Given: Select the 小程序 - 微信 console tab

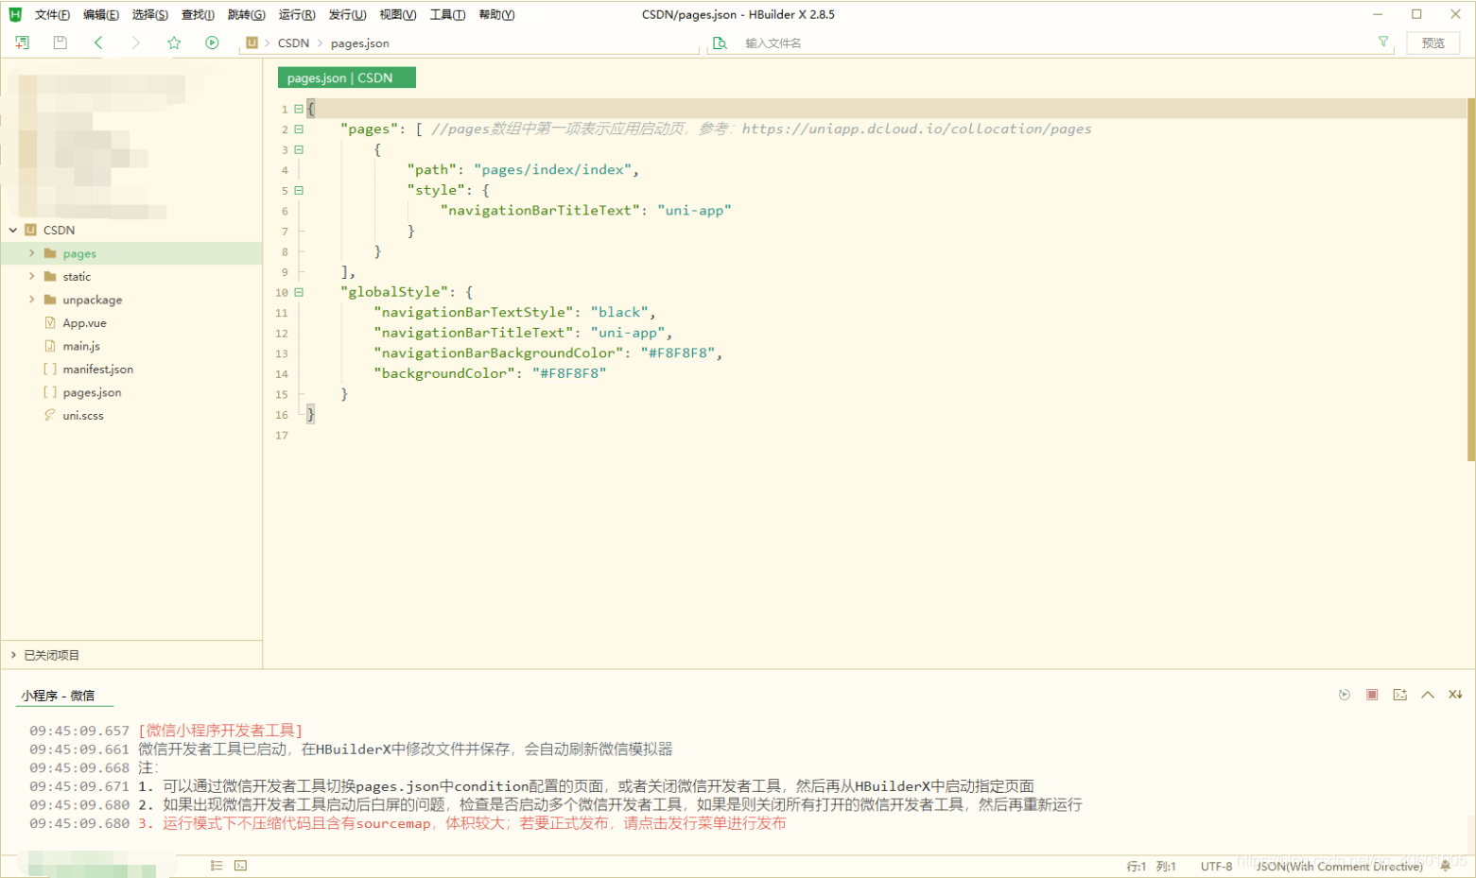Looking at the screenshot, I should [x=59, y=695].
